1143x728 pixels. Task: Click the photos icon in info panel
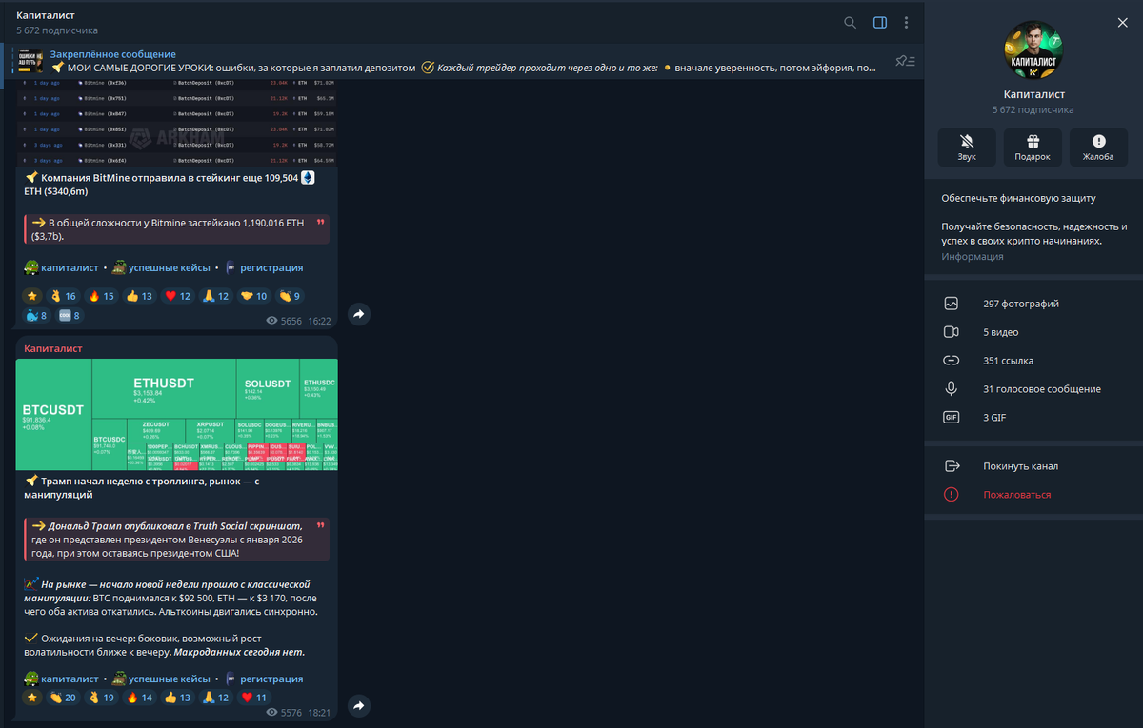click(951, 304)
